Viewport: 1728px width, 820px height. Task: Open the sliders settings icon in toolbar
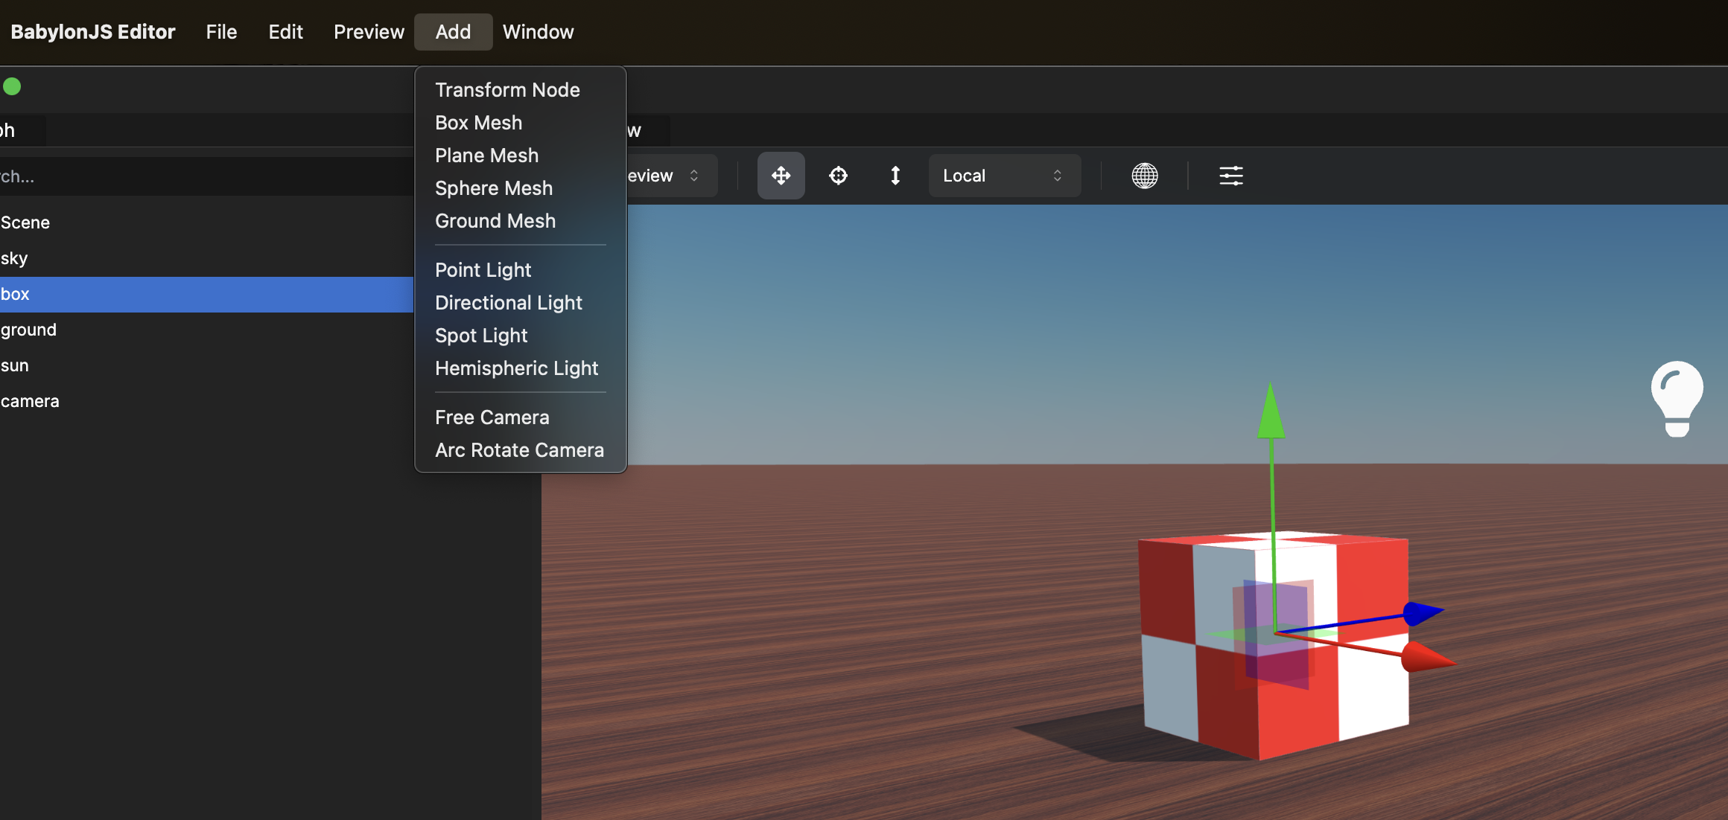pyautogui.click(x=1230, y=176)
